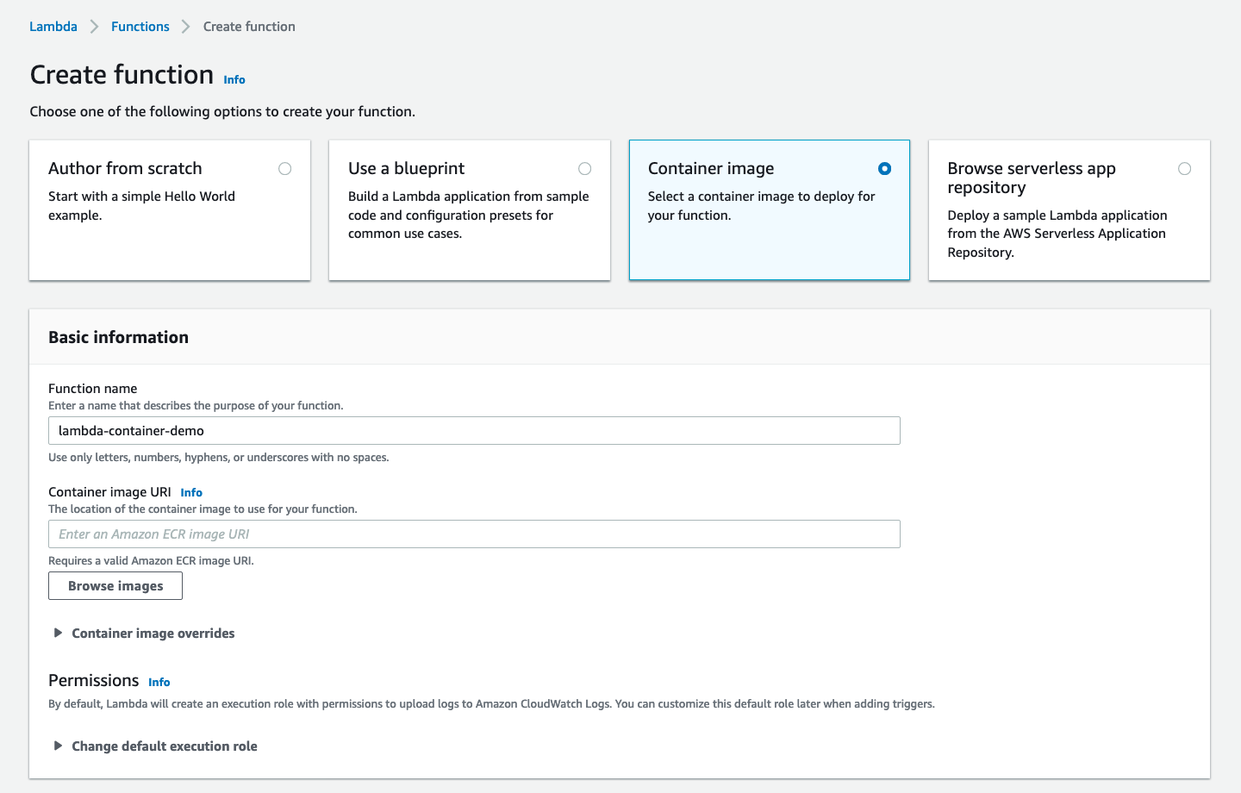
Task: Click the Create function breadcrumb text
Action: [x=249, y=27]
